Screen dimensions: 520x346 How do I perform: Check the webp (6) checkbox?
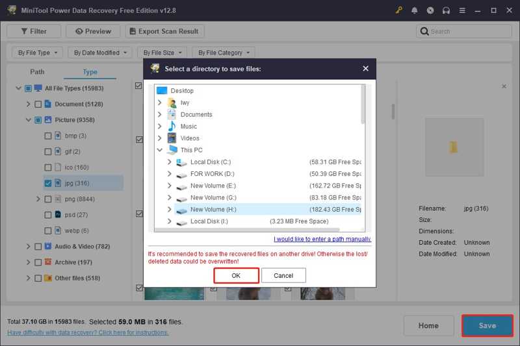[x=48, y=231]
